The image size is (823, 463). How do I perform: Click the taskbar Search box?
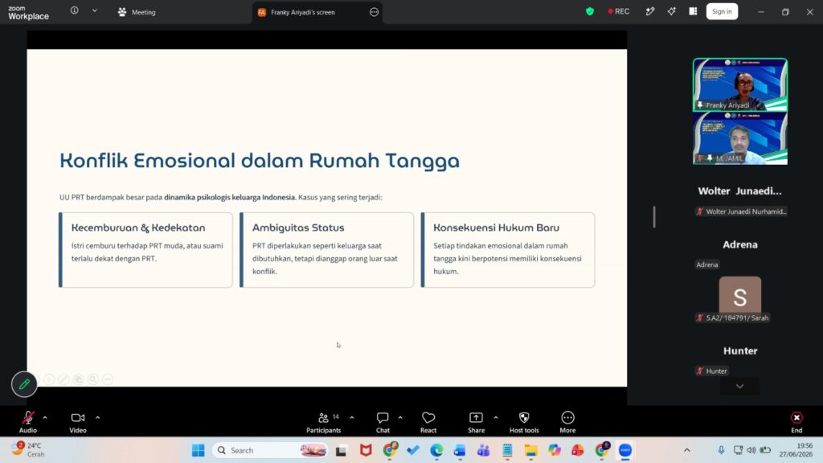(x=270, y=450)
